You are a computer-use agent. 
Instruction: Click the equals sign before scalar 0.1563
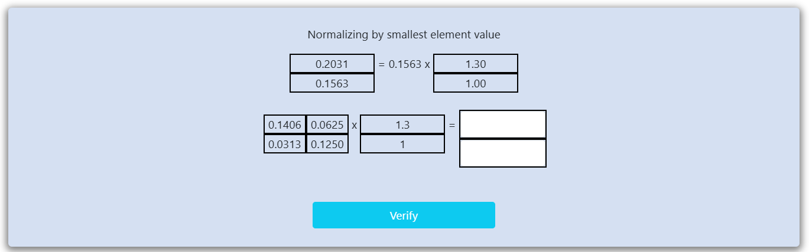(x=381, y=64)
